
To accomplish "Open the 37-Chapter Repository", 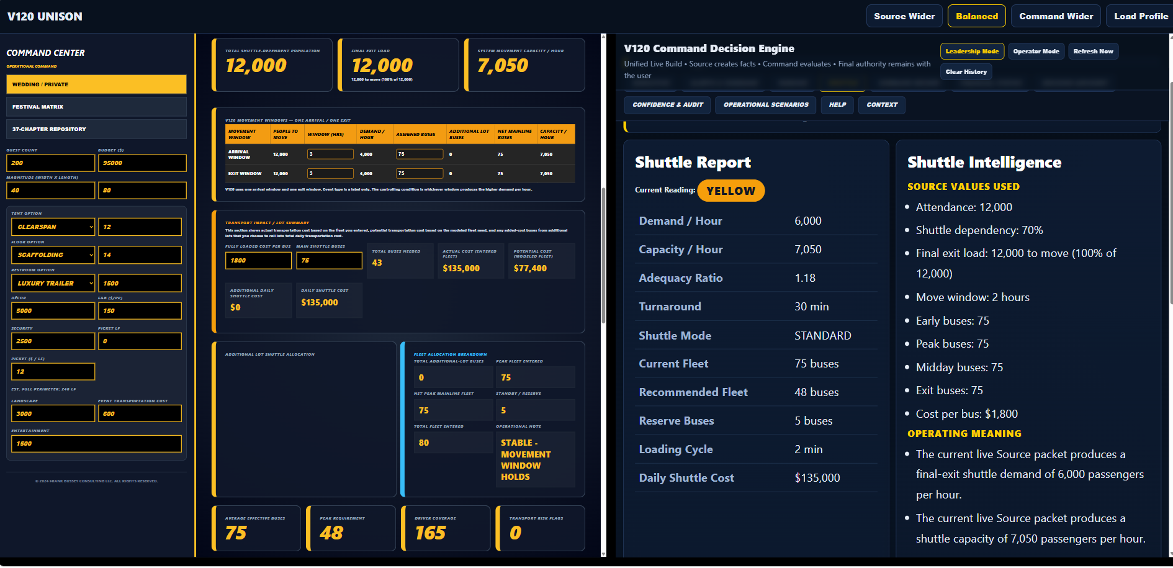I will (x=96, y=129).
